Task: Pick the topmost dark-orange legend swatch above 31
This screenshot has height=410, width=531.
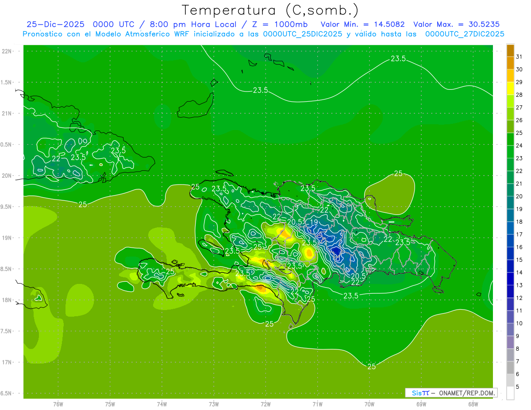Action: [510, 50]
